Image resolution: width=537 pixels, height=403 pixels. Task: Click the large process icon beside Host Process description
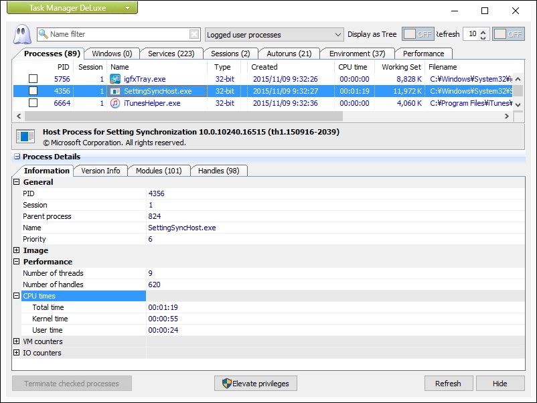pos(25,137)
